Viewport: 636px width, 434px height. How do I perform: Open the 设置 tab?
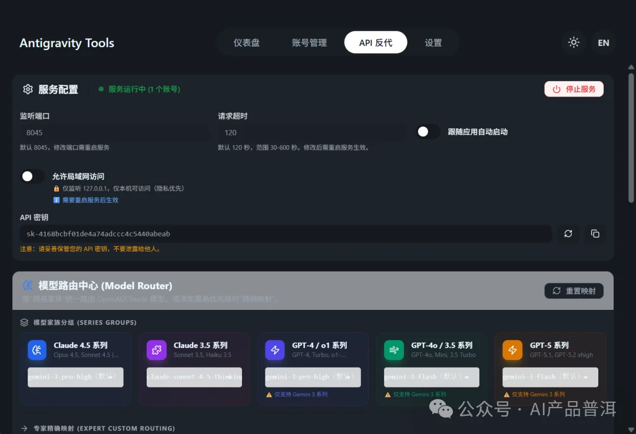(x=433, y=42)
